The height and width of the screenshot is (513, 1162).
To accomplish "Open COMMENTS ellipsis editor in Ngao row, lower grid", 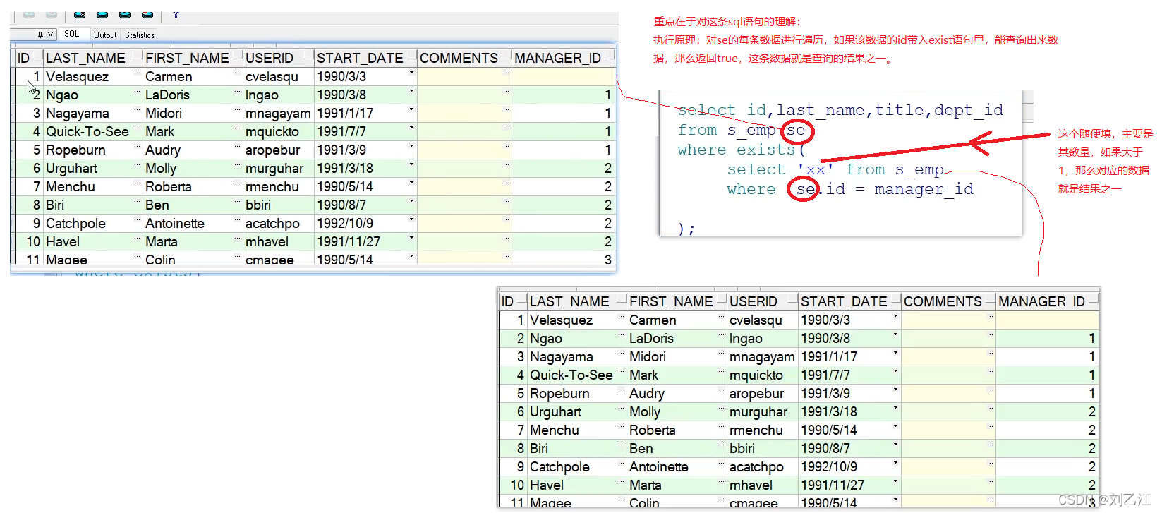I will (991, 334).
